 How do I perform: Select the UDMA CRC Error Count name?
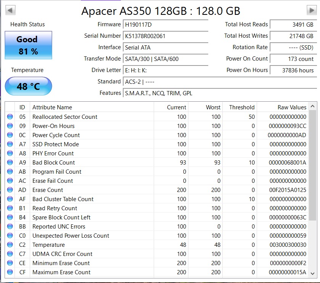click(63, 254)
